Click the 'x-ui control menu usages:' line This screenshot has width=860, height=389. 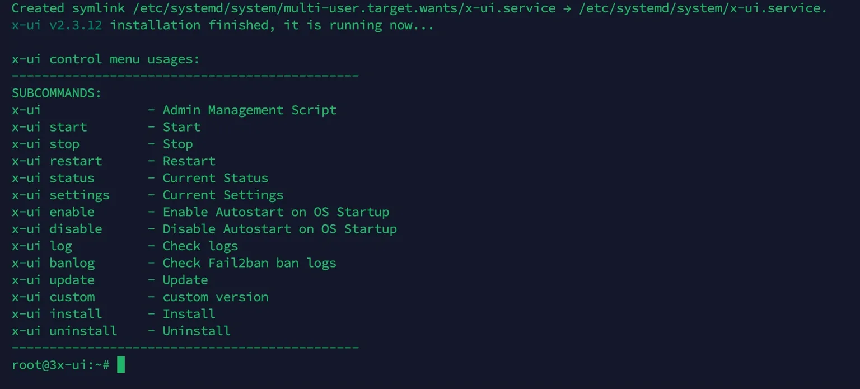pos(105,59)
